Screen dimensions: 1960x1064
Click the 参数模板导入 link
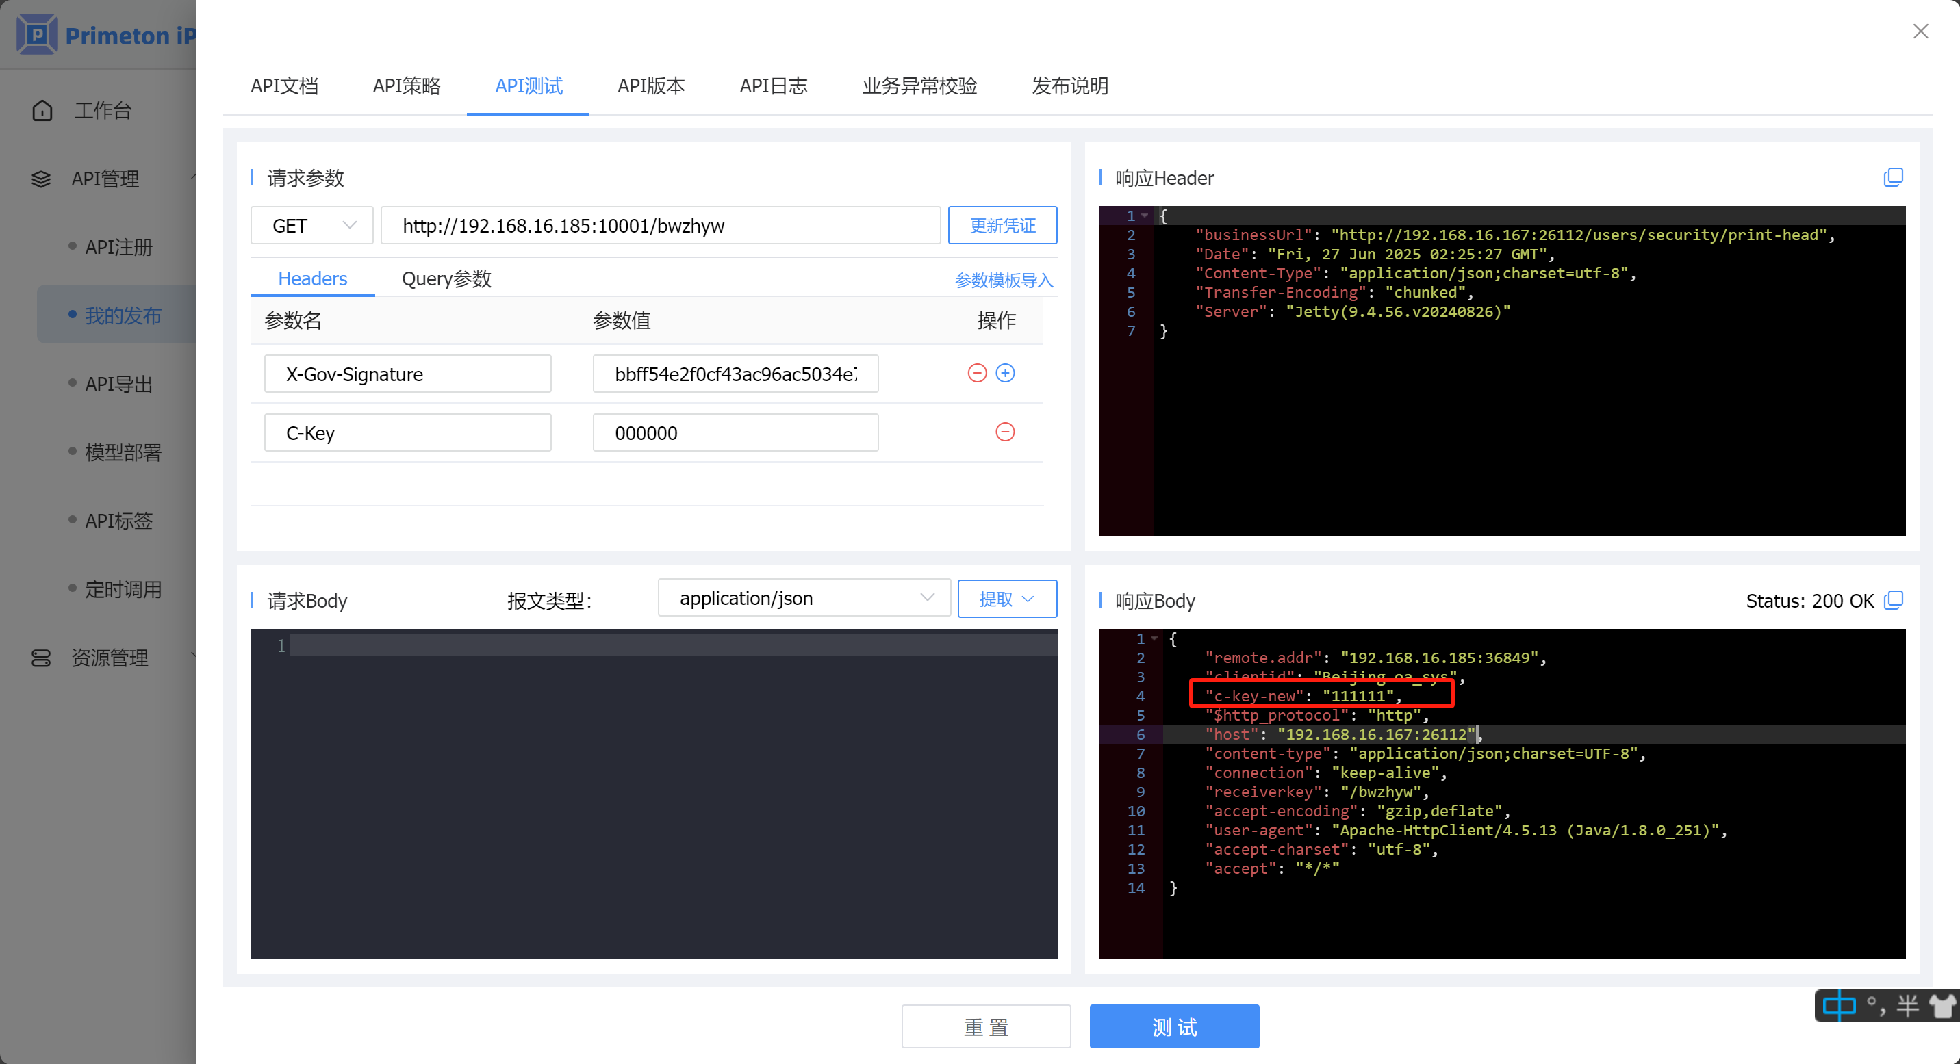[x=1003, y=281]
